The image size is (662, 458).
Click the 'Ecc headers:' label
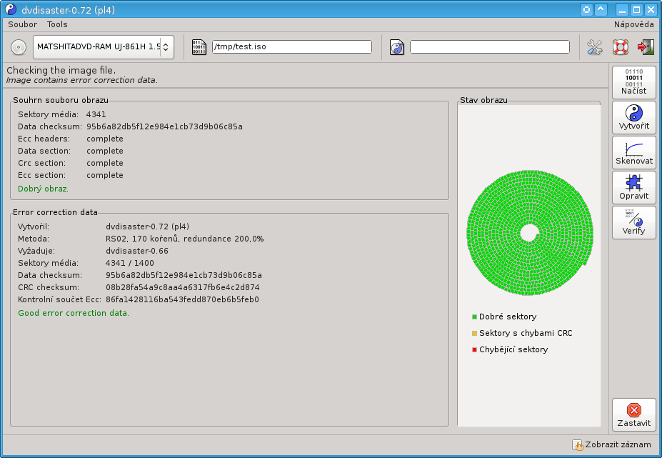point(44,139)
